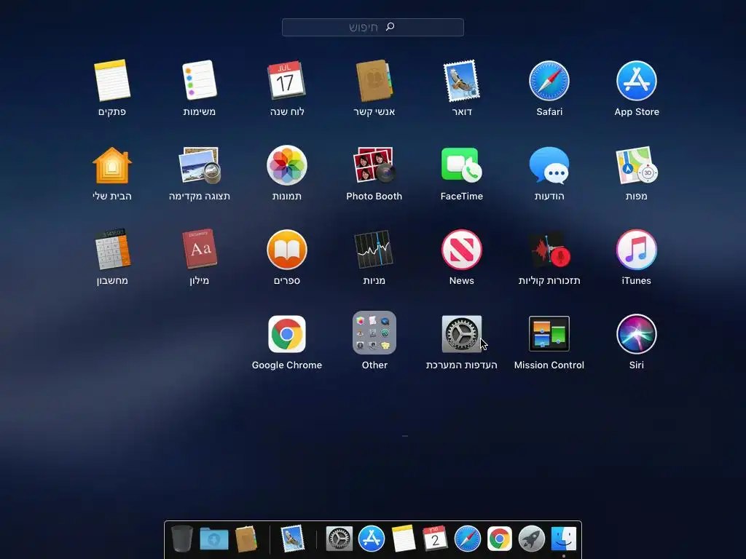Launch Mail (דואר) from Launchpad
746x559 pixels.
(x=461, y=80)
